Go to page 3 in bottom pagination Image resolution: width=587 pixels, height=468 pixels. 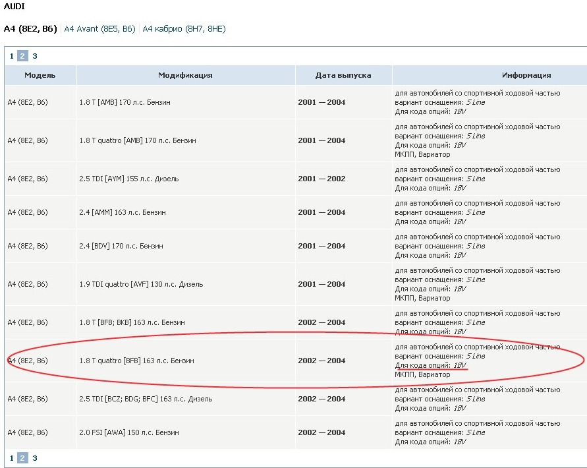tap(35, 458)
